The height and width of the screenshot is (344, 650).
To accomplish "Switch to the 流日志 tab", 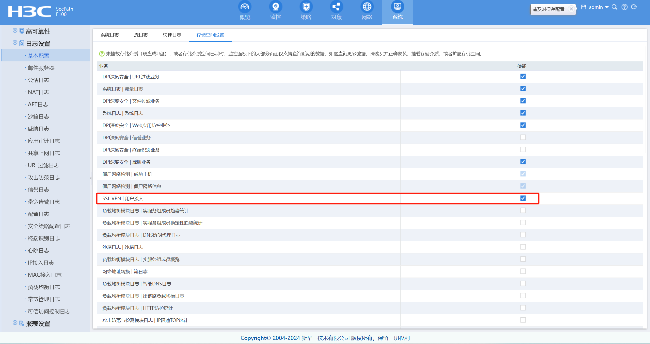I will 141,35.
